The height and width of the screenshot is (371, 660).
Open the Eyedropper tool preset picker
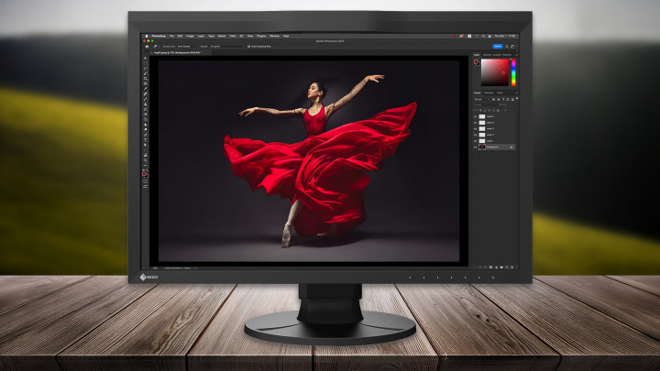pos(157,47)
